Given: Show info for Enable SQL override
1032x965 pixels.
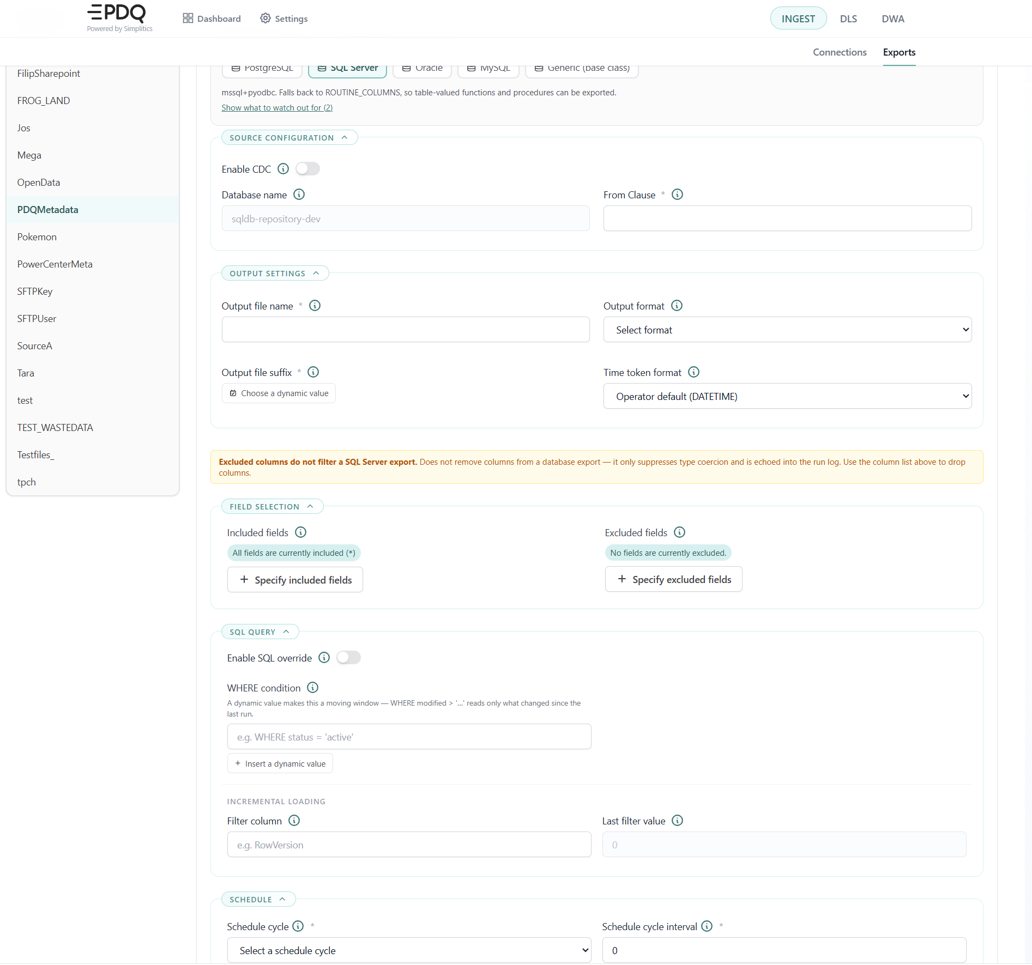Looking at the screenshot, I should tap(324, 658).
